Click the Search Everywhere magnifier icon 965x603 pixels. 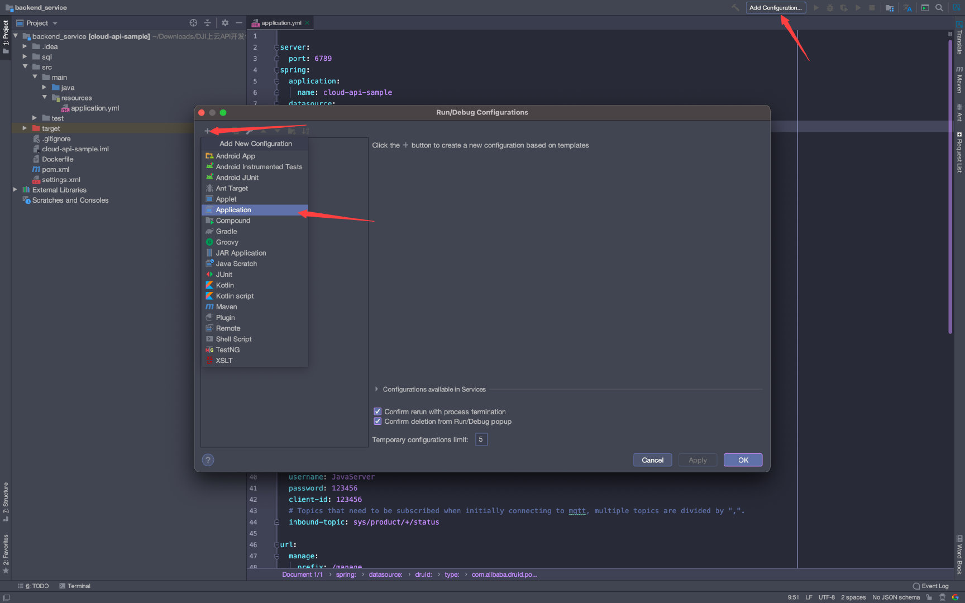pos(939,8)
